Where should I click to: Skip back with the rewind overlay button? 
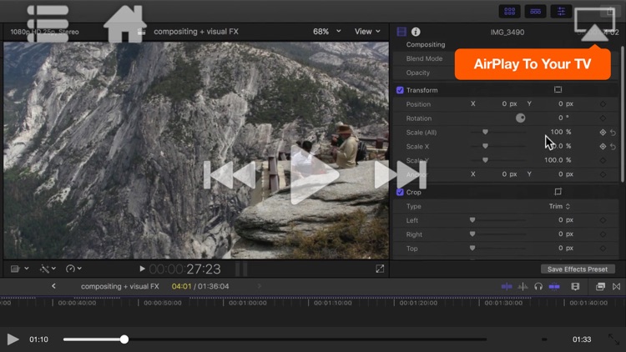pyautogui.click(x=230, y=175)
